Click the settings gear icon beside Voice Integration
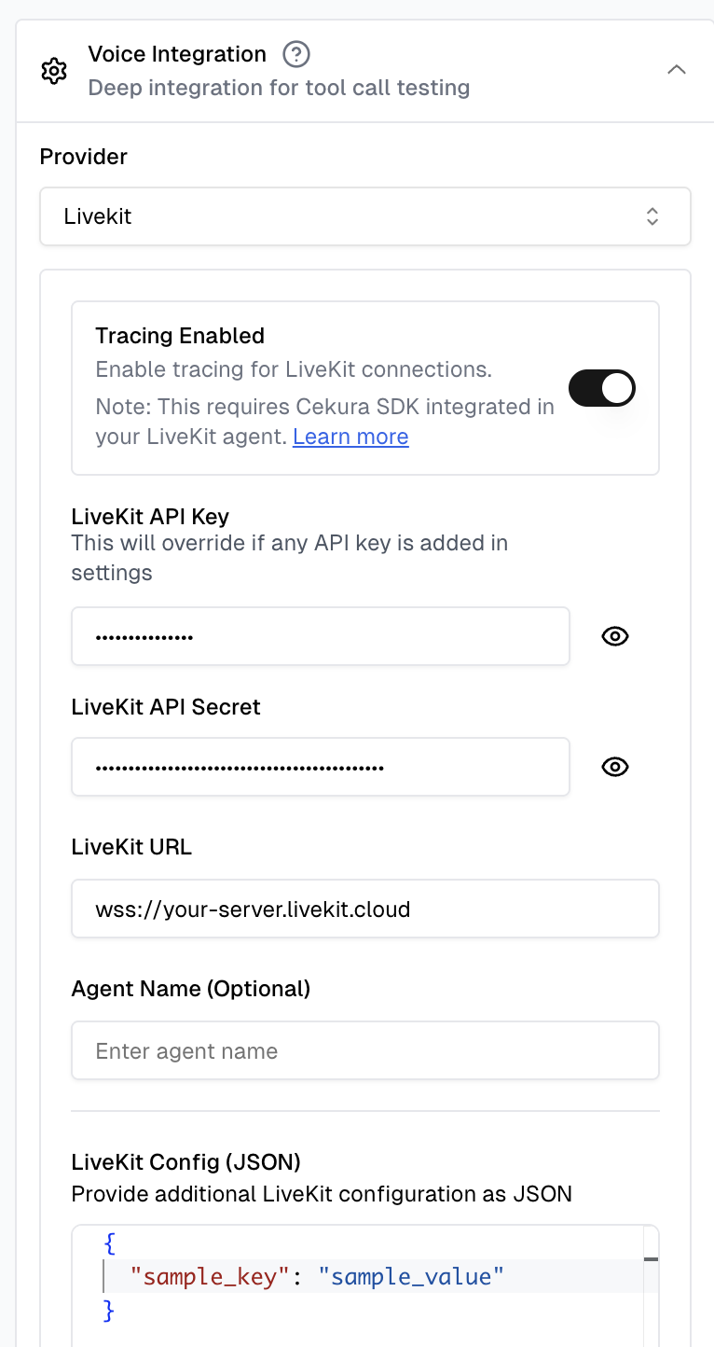This screenshot has height=1347, width=714. pyautogui.click(x=54, y=70)
